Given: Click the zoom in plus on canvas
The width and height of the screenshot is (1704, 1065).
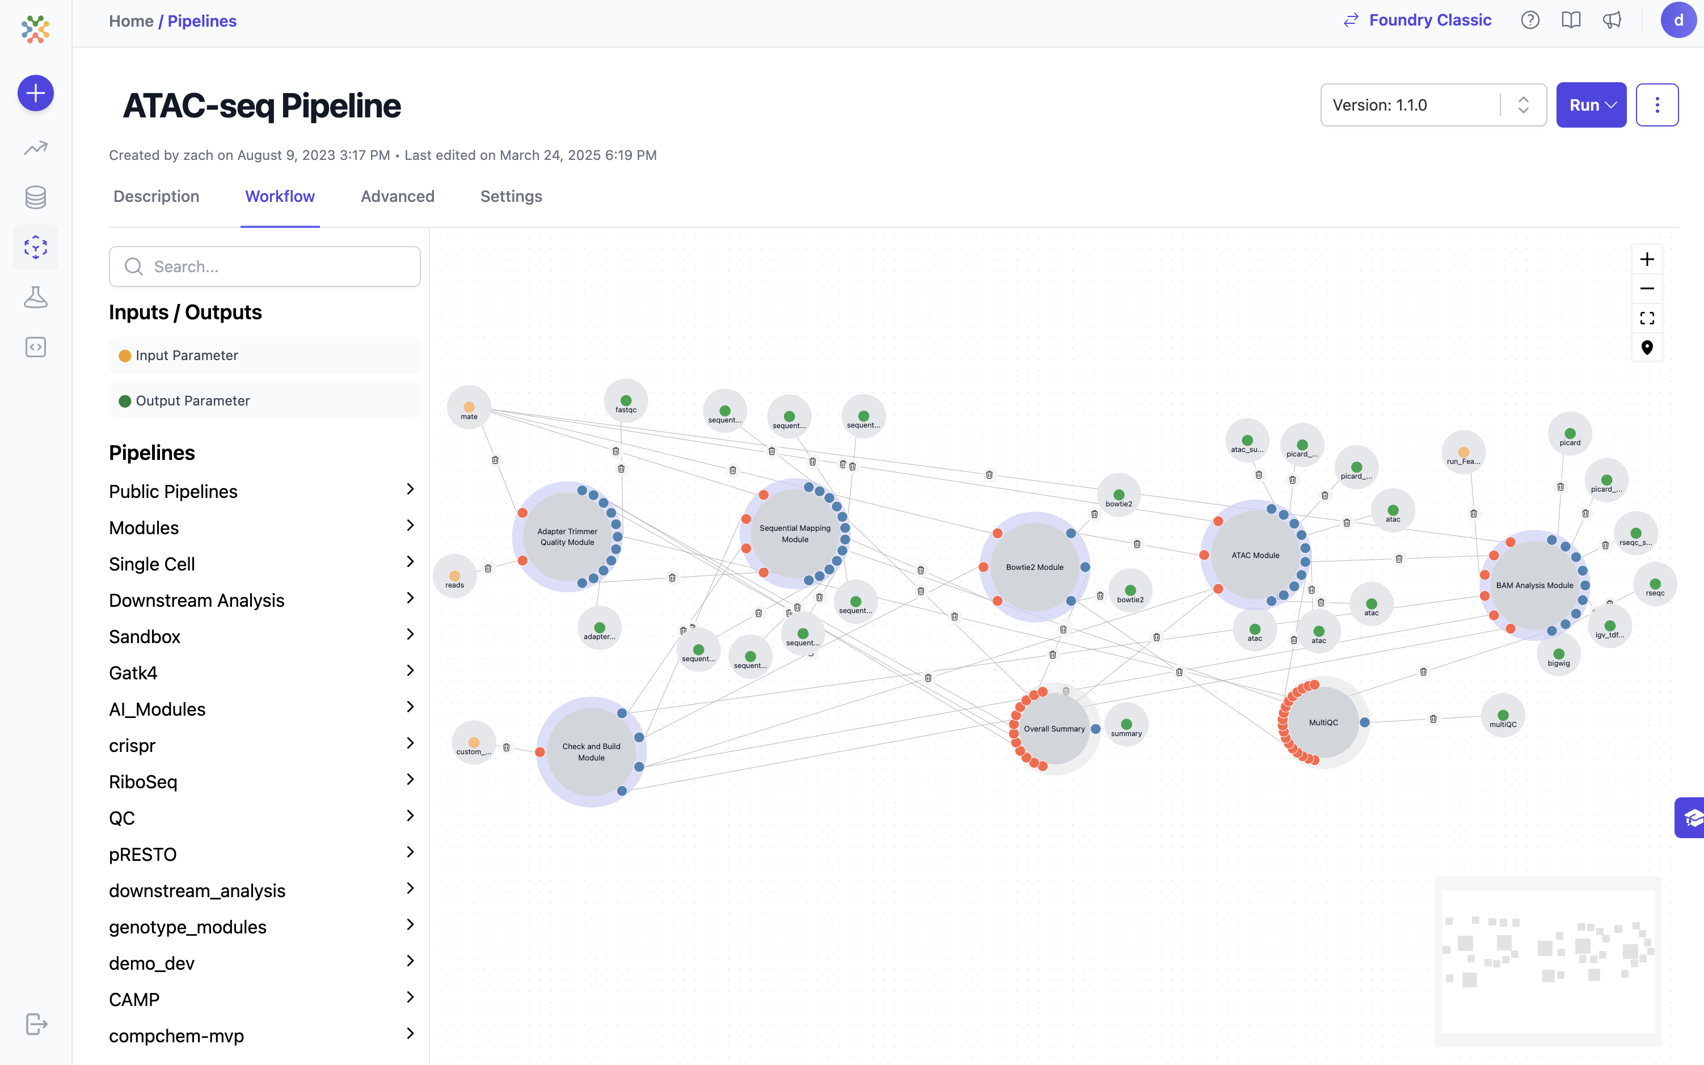Looking at the screenshot, I should click(1646, 260).
